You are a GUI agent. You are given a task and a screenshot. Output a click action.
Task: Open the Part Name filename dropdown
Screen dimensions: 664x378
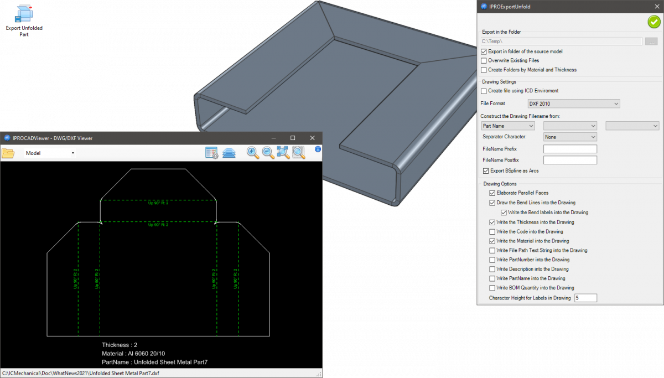507,126
